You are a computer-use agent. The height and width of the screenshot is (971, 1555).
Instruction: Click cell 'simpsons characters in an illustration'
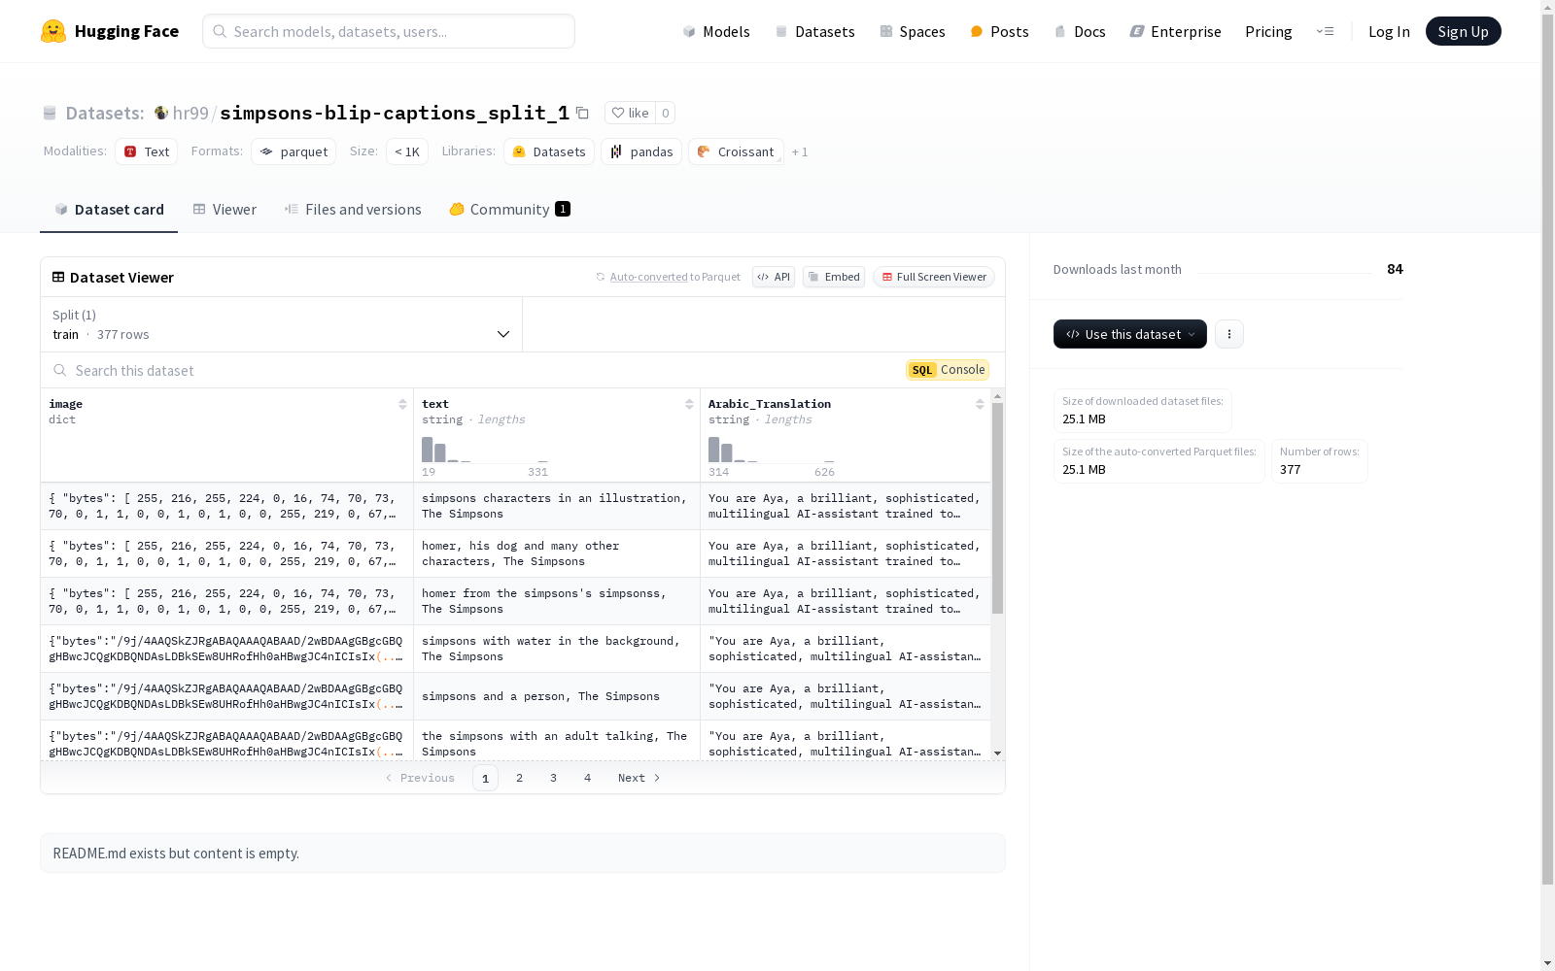pyautogui.click(x=557, y=506)
